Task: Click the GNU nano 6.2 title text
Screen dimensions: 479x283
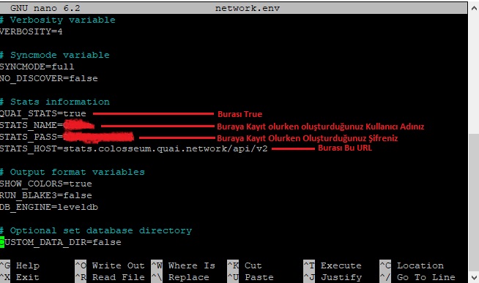Action: point(45,8)
